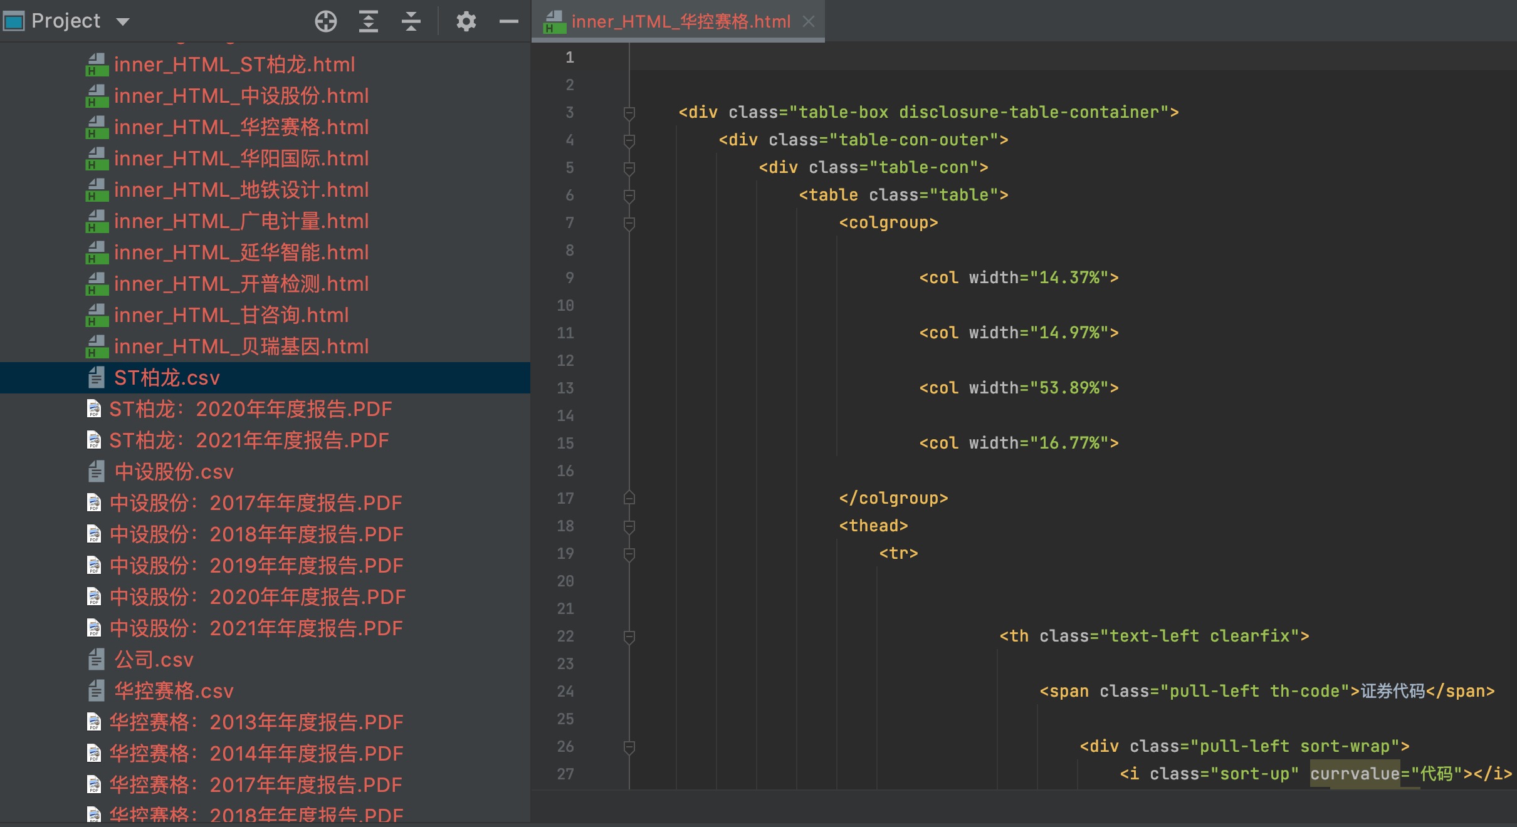Select inner_HTML_甘咨询.html file
This screenshot has width=1517, height=827.
pos(231,315)
